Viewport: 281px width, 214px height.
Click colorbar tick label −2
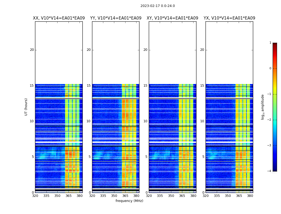(x=269, y=120)
